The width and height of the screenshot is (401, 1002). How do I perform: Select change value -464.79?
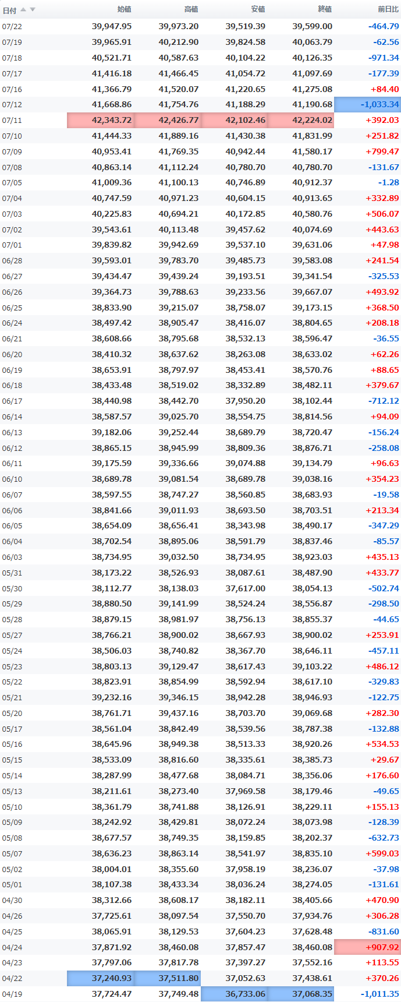(384, 26)
